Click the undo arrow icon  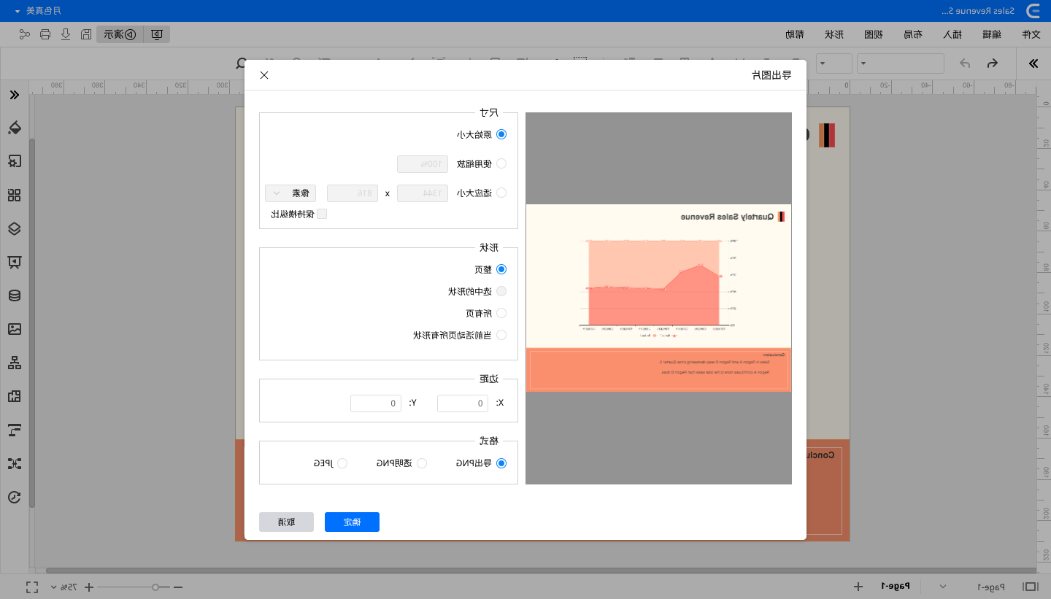[992, 63]
